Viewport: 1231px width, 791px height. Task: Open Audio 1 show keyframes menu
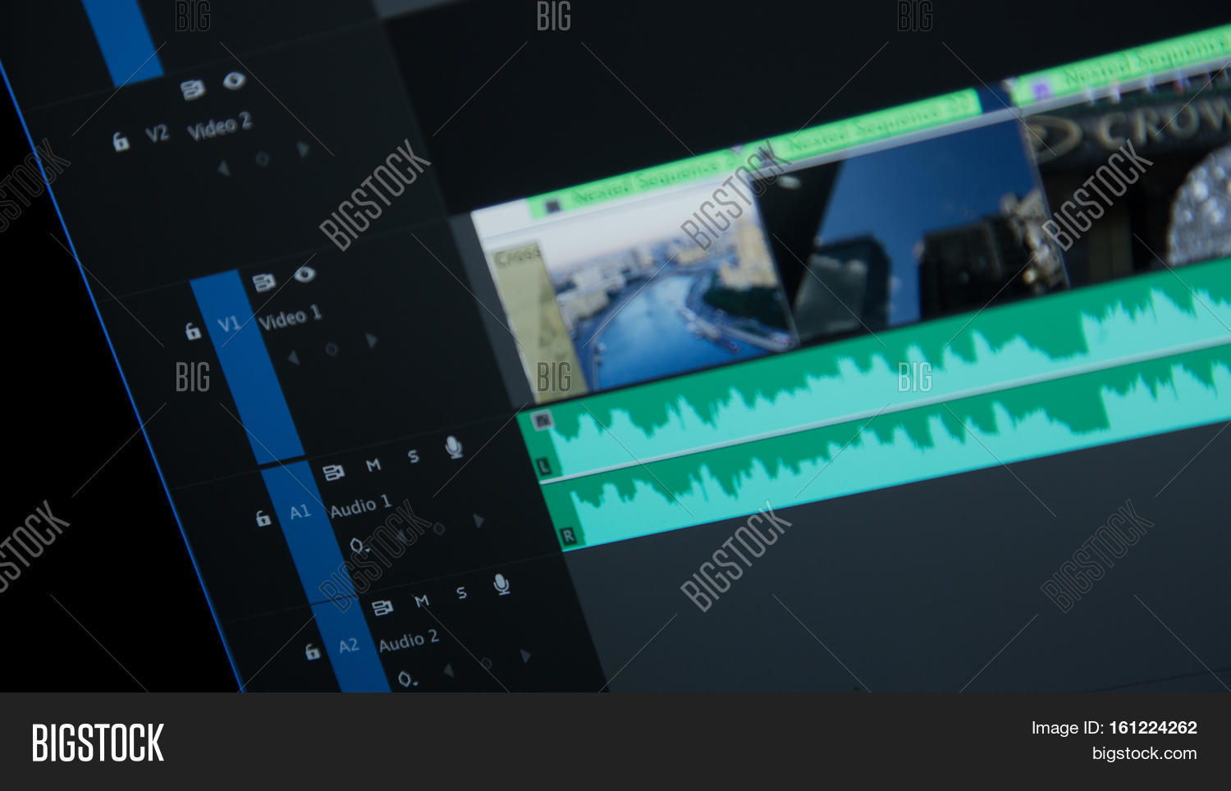coord(359,546)
